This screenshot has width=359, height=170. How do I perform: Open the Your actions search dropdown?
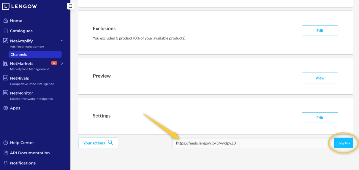click(98, 143)
